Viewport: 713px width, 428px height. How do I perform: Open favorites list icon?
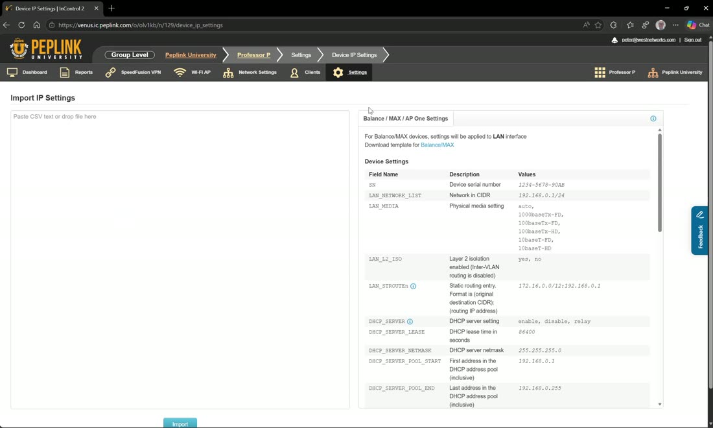[630, 25]
